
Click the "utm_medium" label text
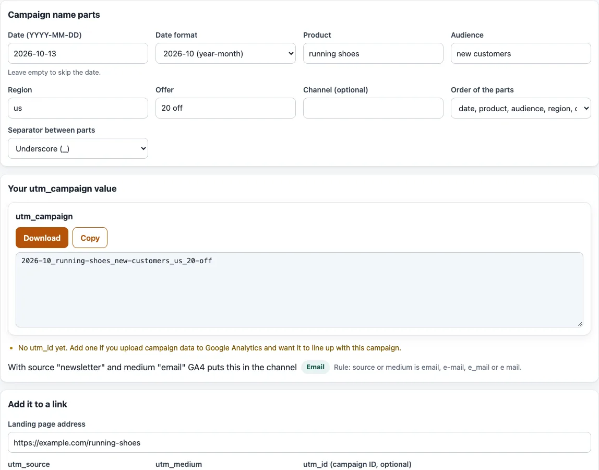(179, 464)
